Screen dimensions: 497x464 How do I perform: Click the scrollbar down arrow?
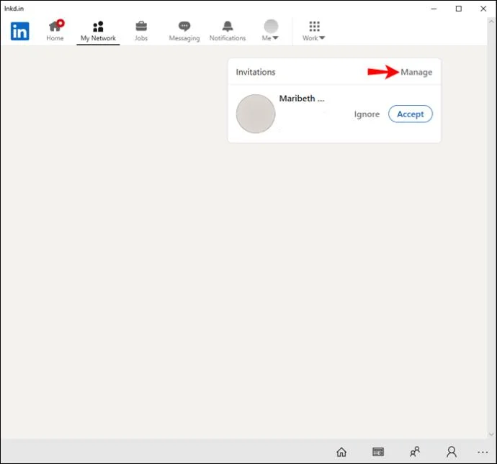pos(492,435)
